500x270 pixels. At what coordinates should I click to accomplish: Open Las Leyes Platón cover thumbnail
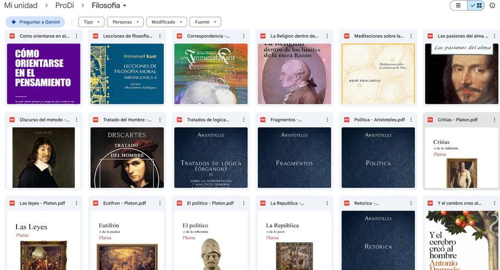click(44, 241)
